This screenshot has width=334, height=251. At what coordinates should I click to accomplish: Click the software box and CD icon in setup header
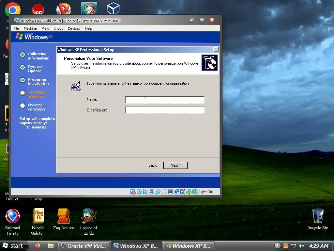pyautogui.click(x=210, y=62)
